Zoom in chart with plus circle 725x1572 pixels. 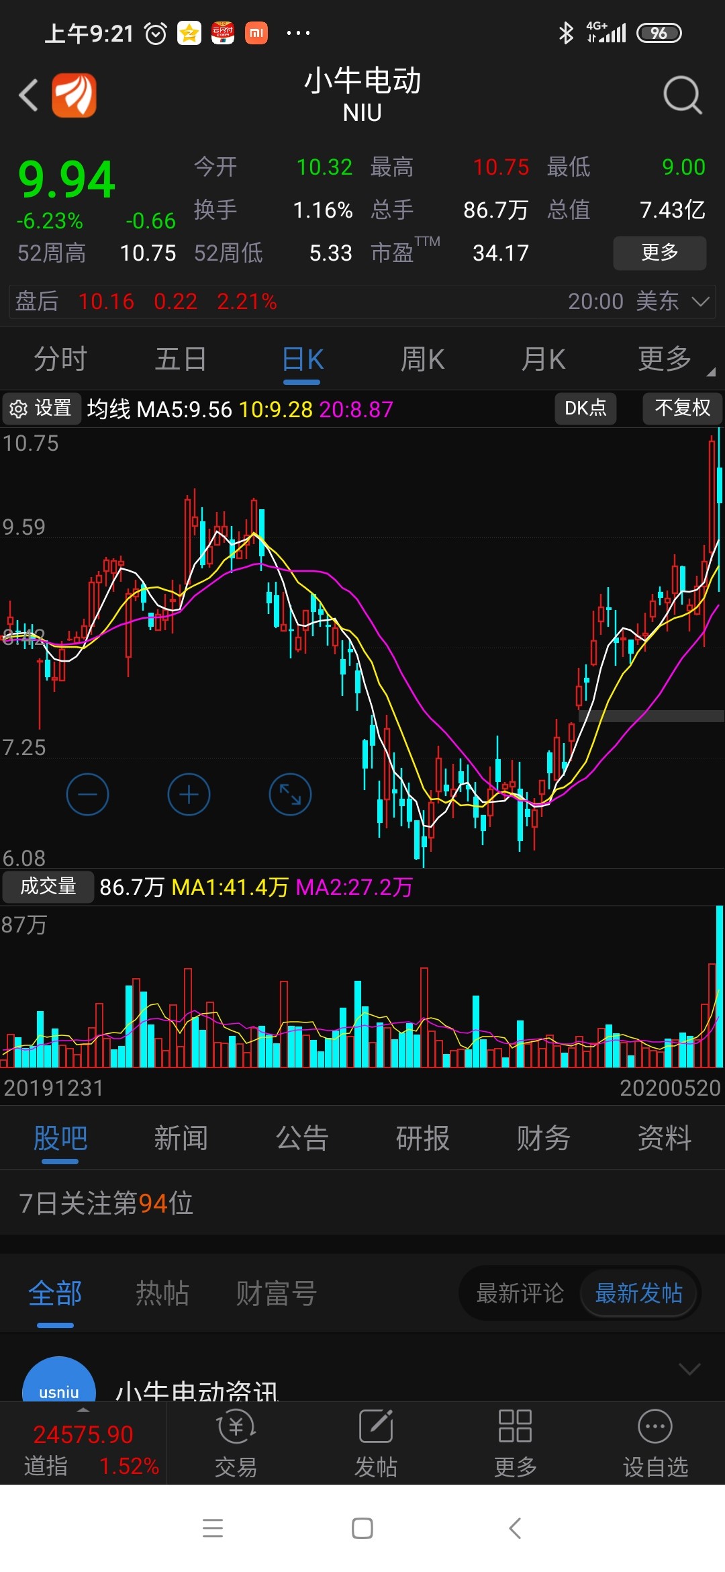tap(189, 795)
